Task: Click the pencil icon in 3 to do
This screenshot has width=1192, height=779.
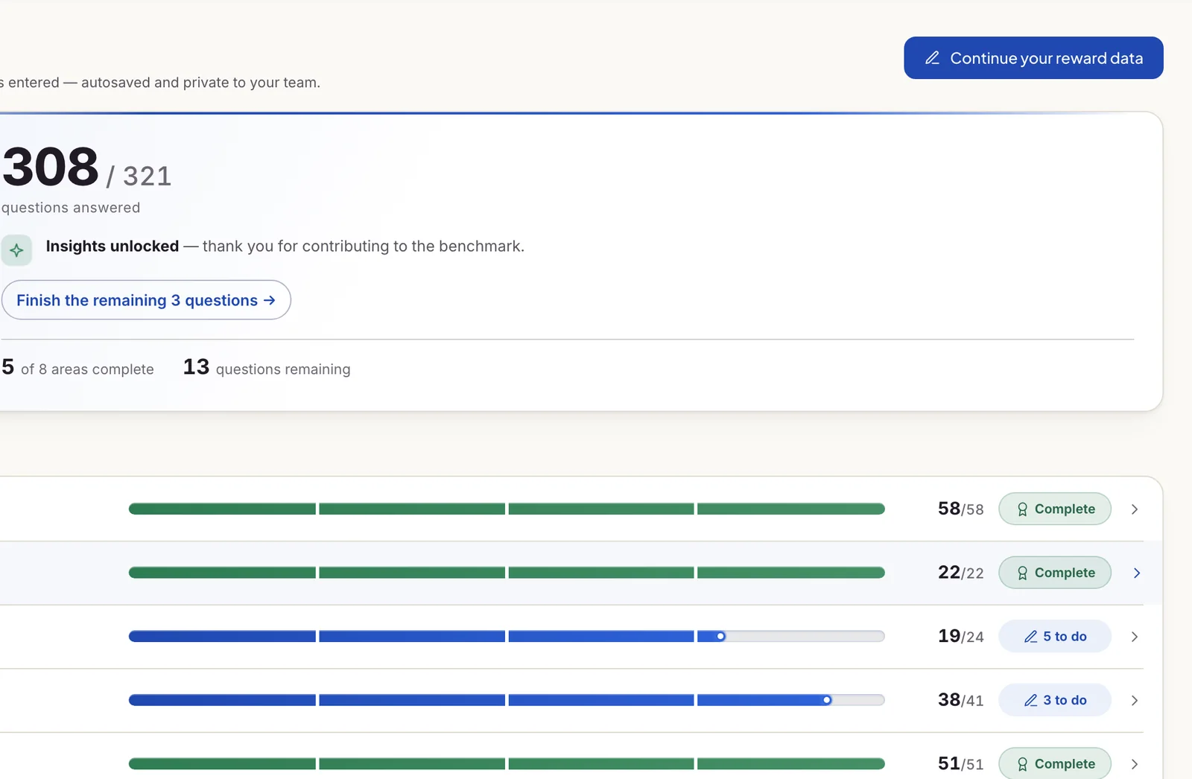Action: coord(1031,700)
